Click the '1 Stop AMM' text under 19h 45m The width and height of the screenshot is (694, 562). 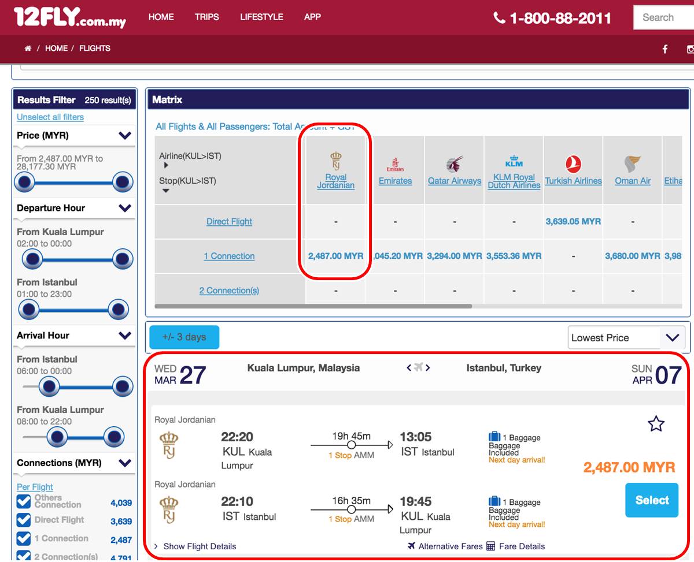351,455
